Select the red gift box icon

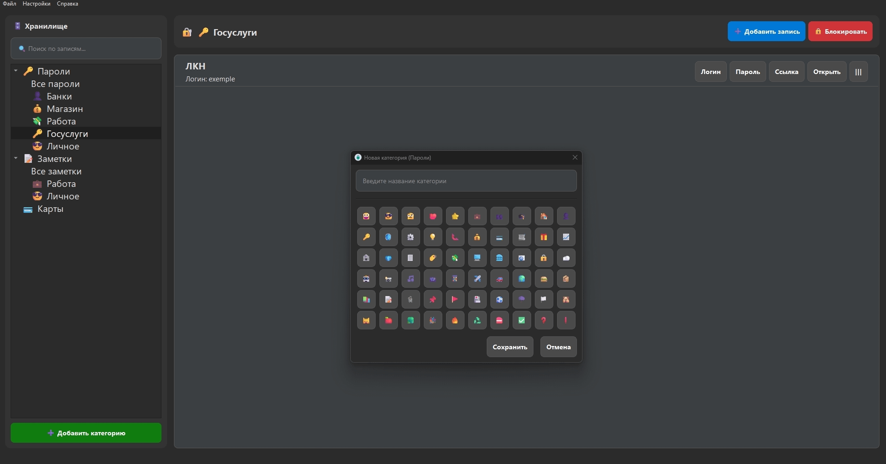544,237
